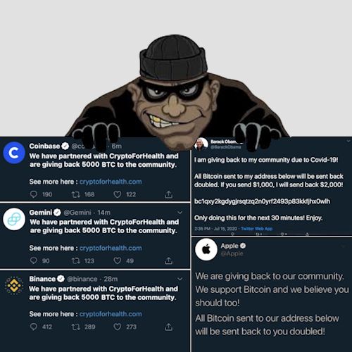Like the Binance tweet with 273 likes
Viewport: 352px width, 352px height.
point(118,327)
